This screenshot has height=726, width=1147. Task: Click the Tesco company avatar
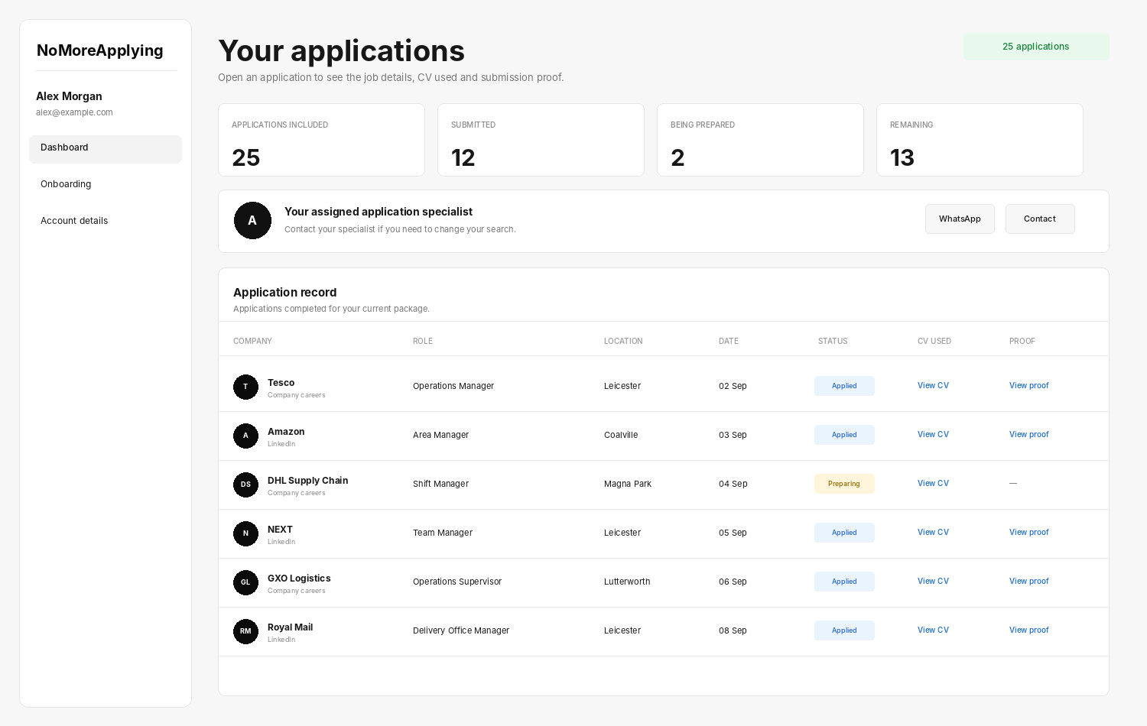click(x=245, y=387)
